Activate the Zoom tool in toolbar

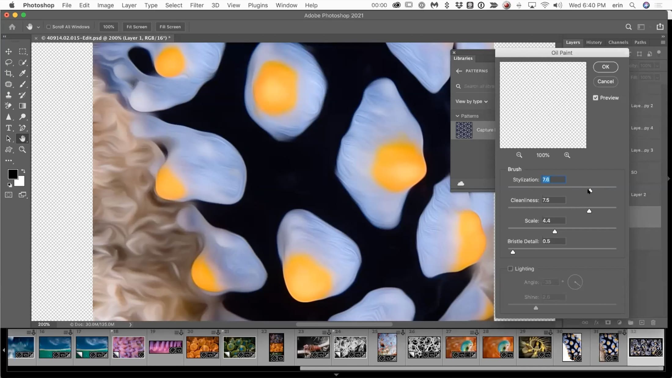point(22,150)
